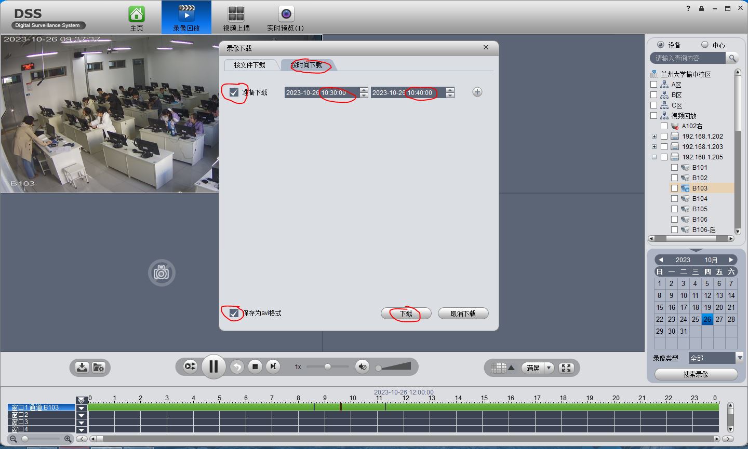Go to next month in calendar

point(731,260)
